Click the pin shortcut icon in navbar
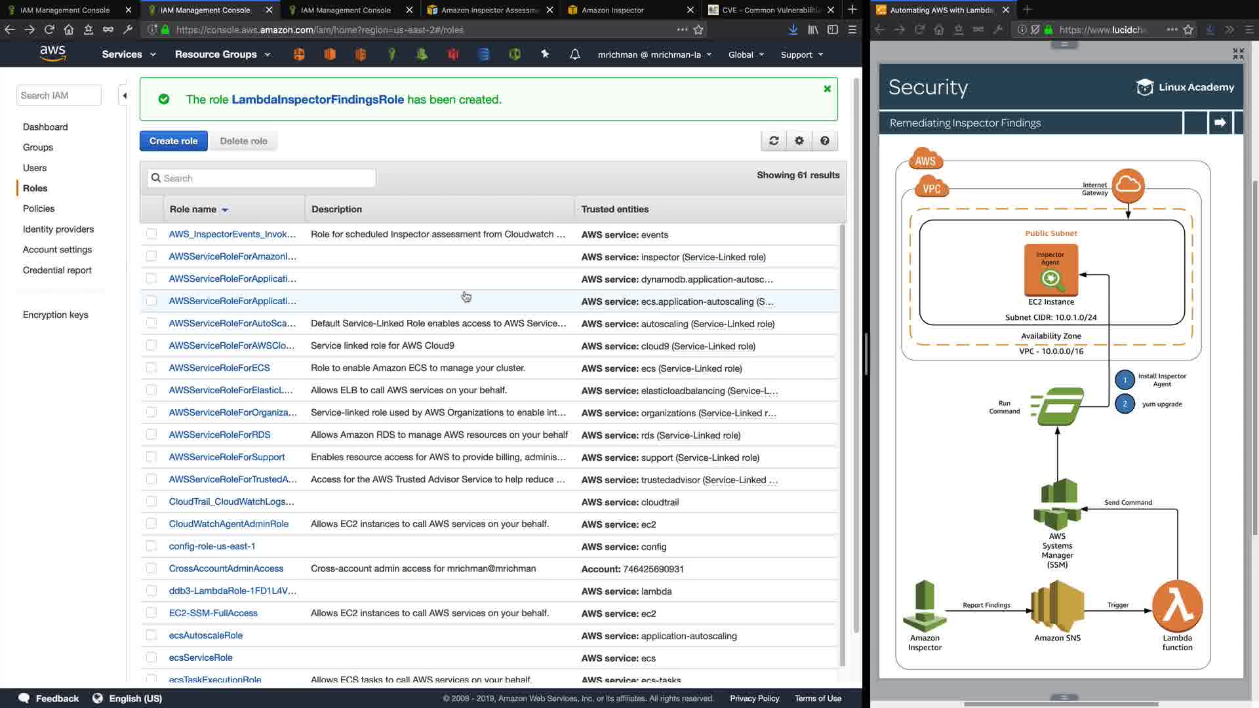1259x708 pixels. [545, 54]
